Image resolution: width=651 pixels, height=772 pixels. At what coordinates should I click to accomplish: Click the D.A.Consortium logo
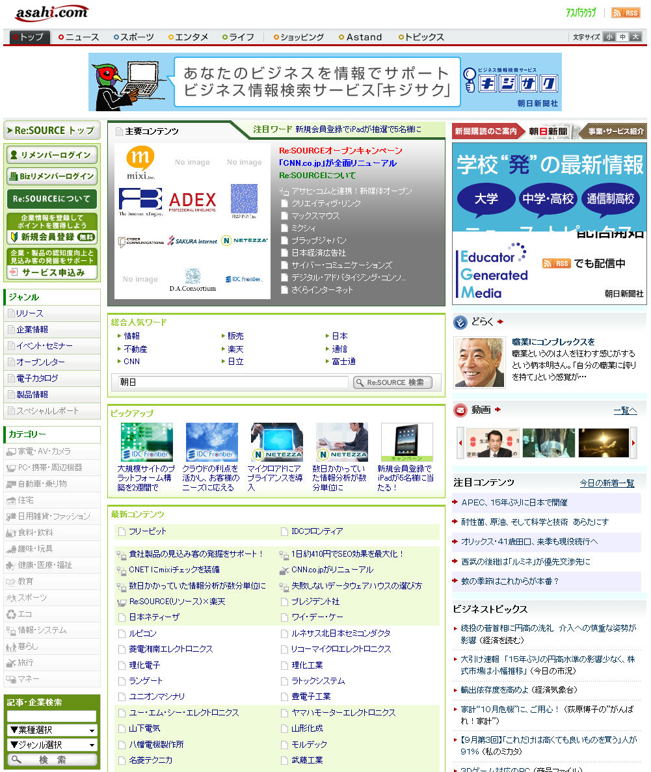pyautogui.click(x=193, y=280)
